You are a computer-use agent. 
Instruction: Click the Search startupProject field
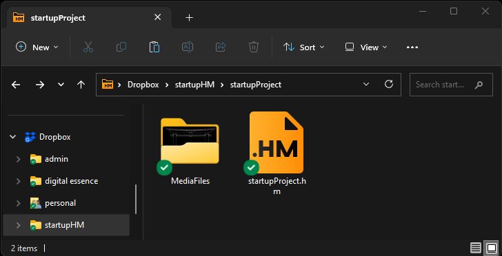click(451, 85)
